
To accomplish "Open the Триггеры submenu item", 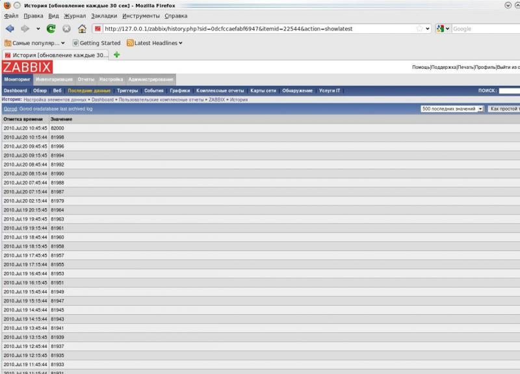I will (x=127, y=90).
